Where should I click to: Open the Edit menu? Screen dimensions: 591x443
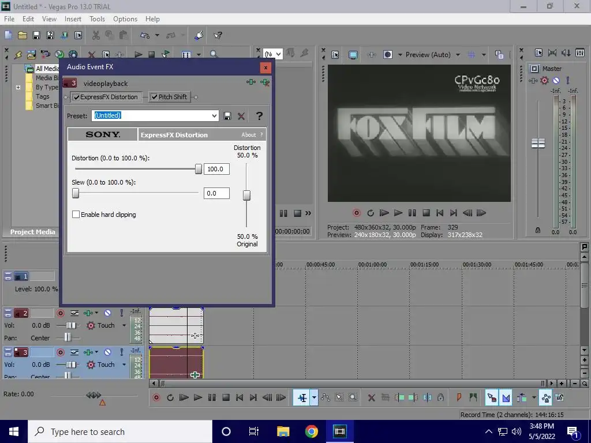click(x=28, y=19)
